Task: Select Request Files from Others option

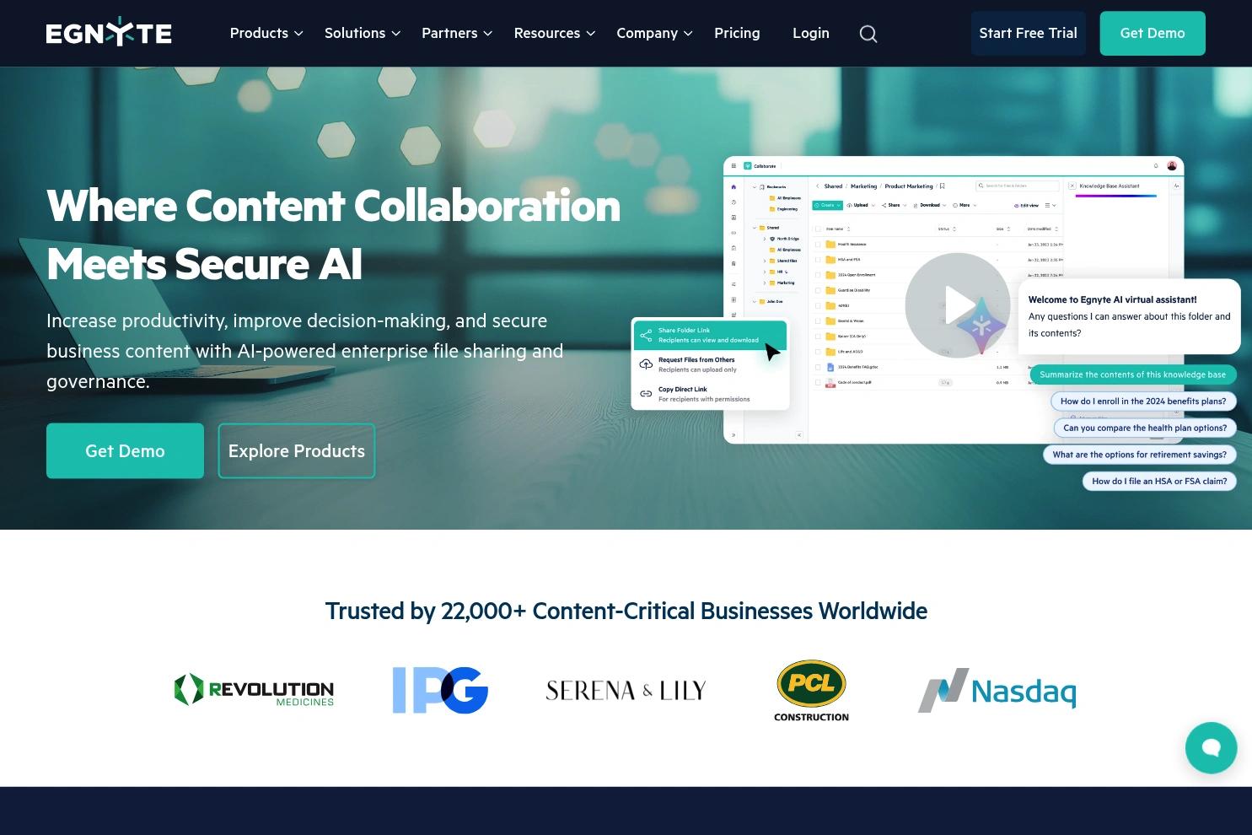Action: 710,364
